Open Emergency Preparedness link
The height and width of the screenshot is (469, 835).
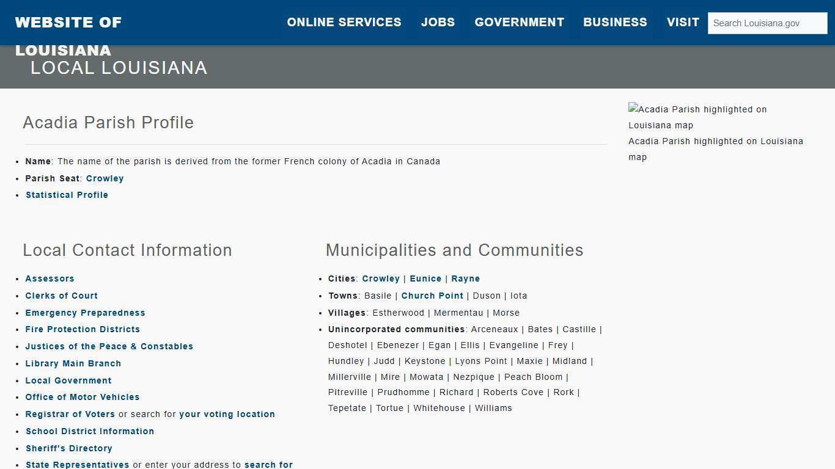click(x=85, y=313)
